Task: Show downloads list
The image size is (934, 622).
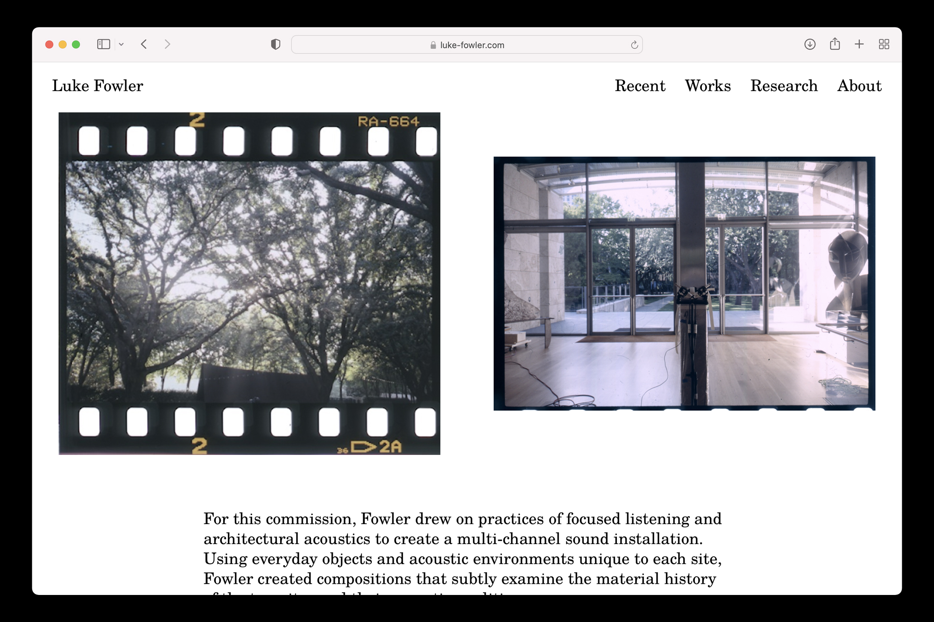Action: pos(810,44)
